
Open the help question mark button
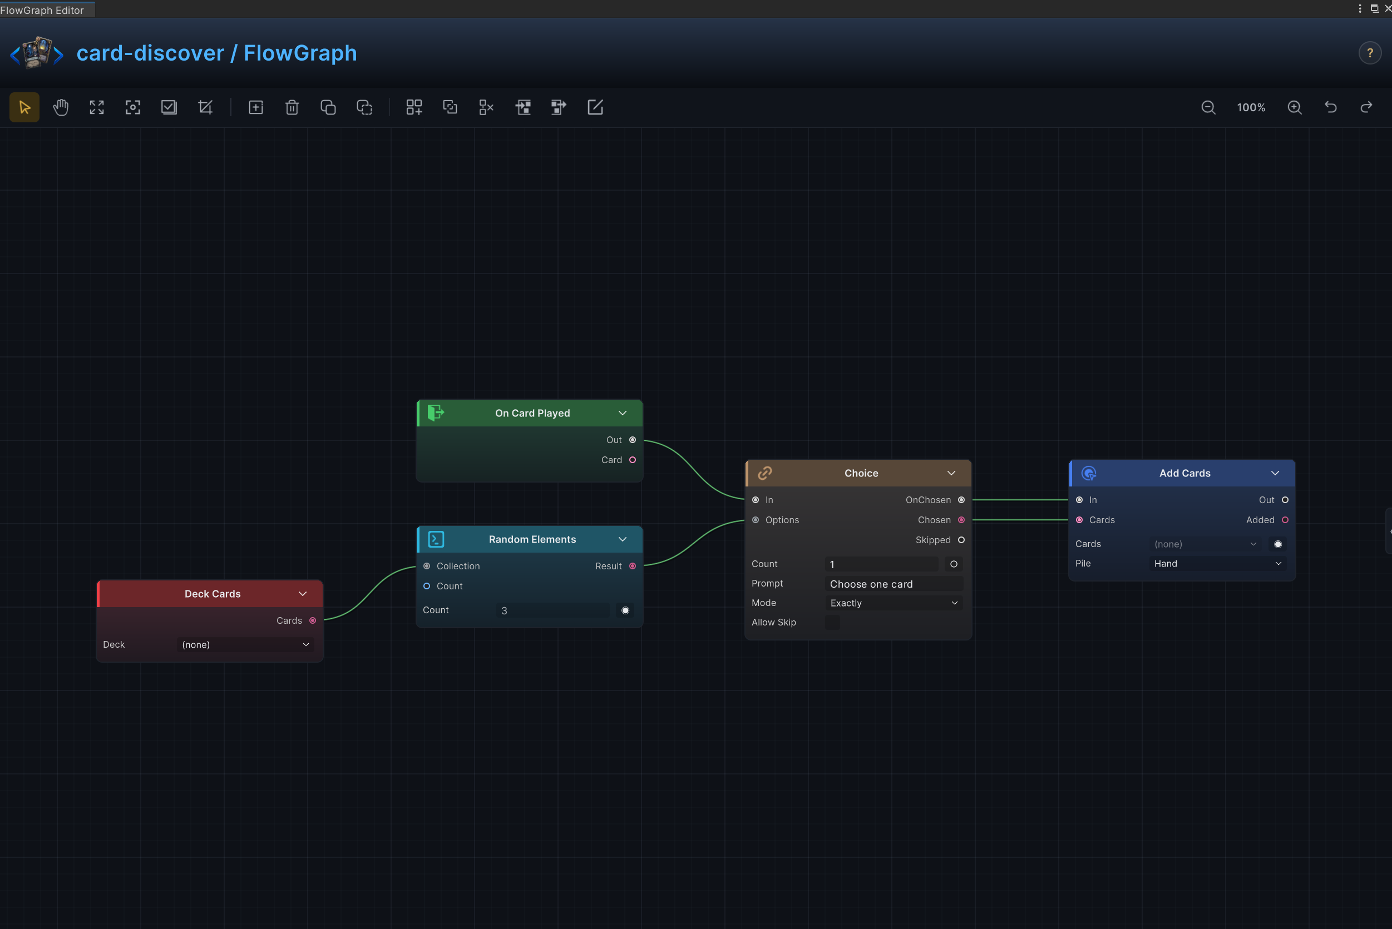[x=1370, y=53]
